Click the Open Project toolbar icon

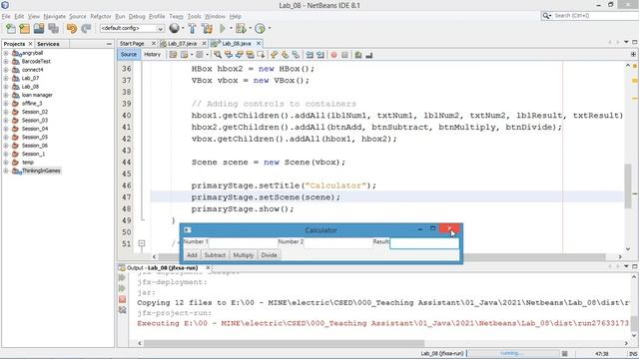pos(39,29)
